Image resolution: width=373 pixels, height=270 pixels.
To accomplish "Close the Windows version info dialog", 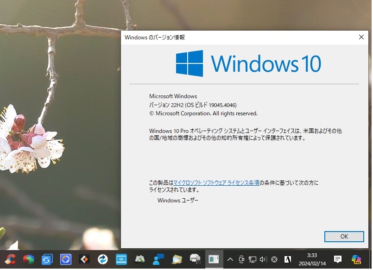I will (362, 38).
